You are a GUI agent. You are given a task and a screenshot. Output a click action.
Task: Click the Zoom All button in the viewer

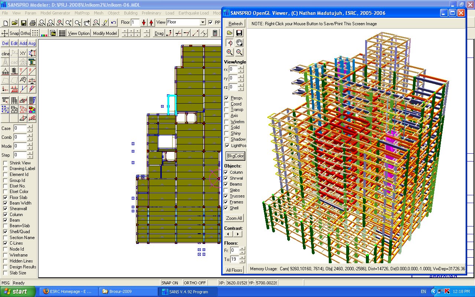234,218
